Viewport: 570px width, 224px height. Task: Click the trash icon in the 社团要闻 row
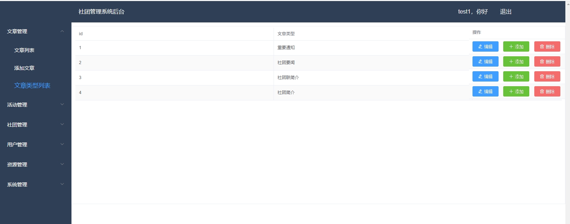coord(542,62)
